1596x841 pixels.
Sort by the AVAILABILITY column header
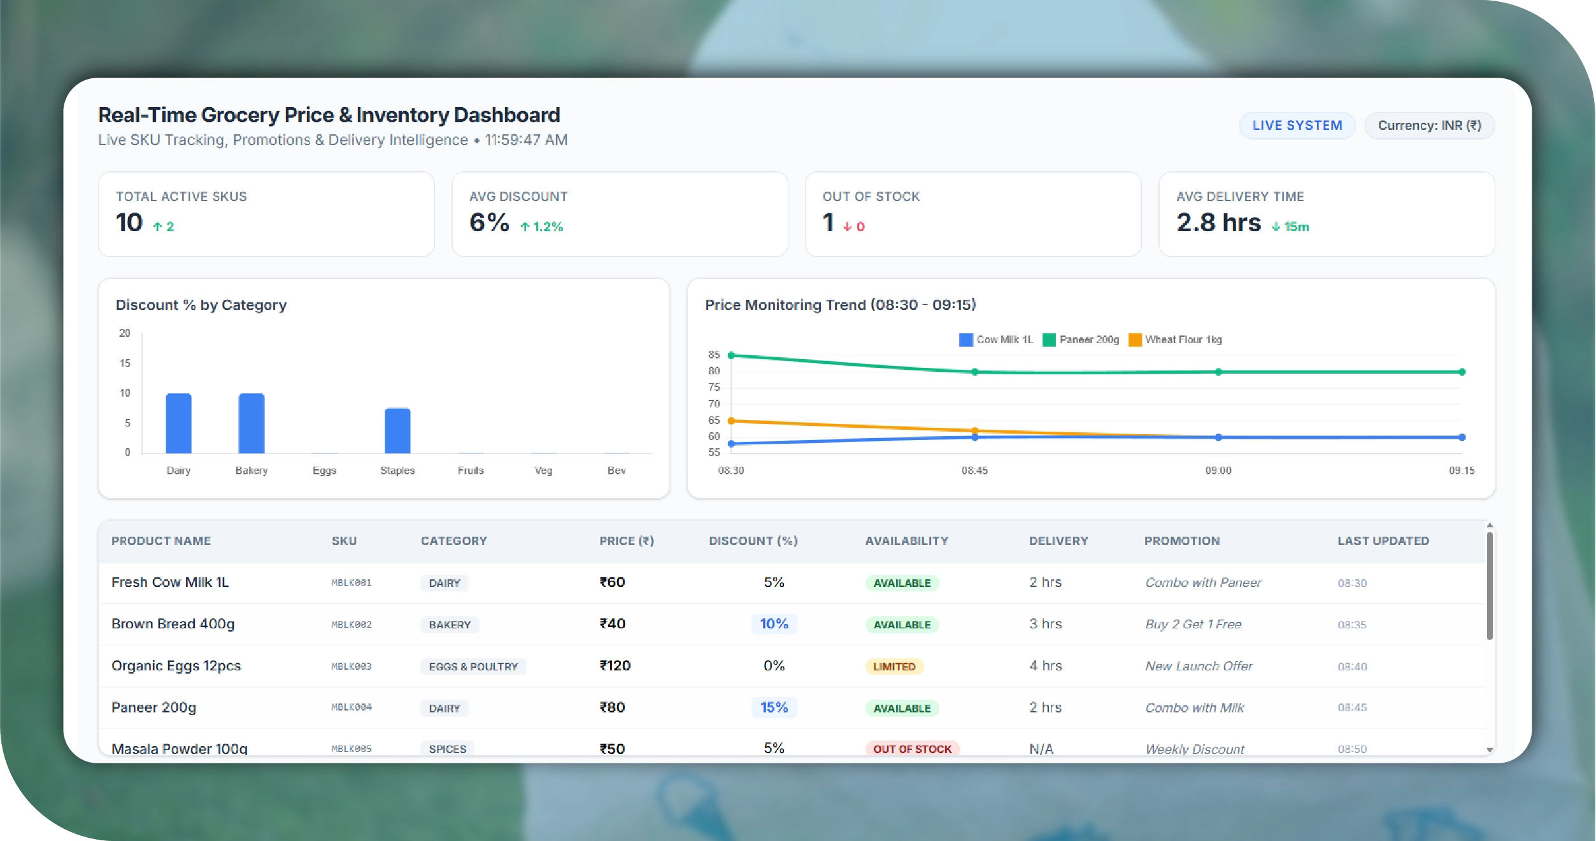click(906, 541)
